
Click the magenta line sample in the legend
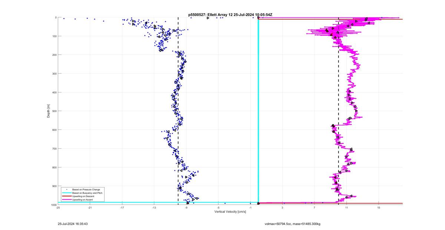tap(67, 199)
